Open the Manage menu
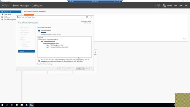Screen dimensions: 190x107 170,5
